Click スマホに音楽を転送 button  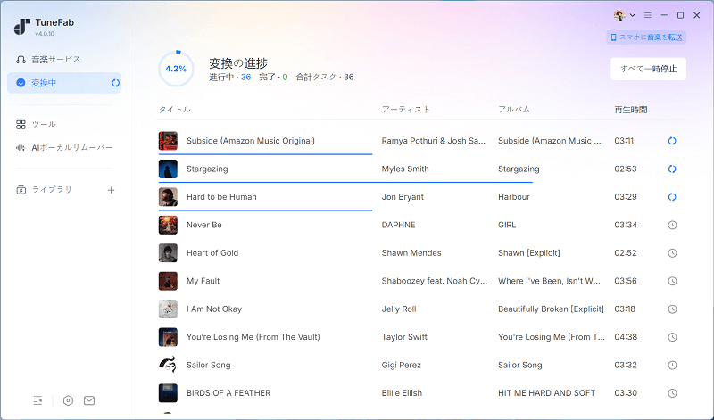(x=646, y=37)
